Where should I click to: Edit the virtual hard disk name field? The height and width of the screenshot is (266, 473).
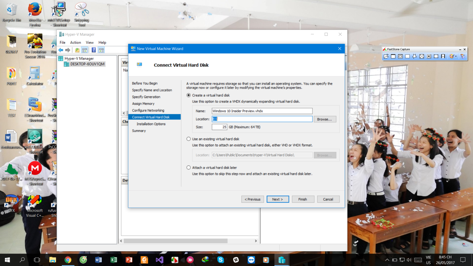[262, 111]
